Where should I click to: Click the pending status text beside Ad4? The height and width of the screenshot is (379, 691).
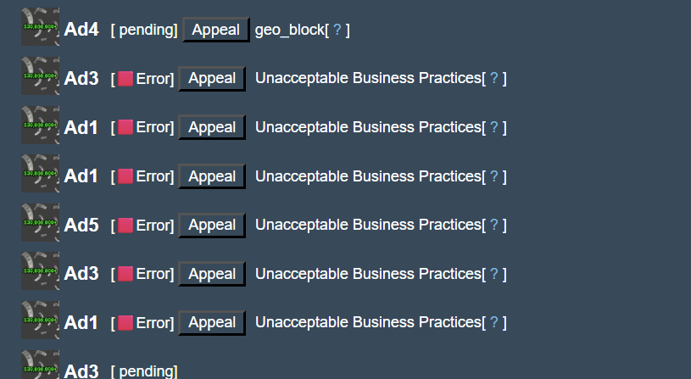point(144,30)
